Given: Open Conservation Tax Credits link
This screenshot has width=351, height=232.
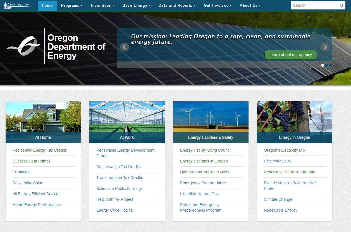Looking at the screenshot, I should (118, 167).
